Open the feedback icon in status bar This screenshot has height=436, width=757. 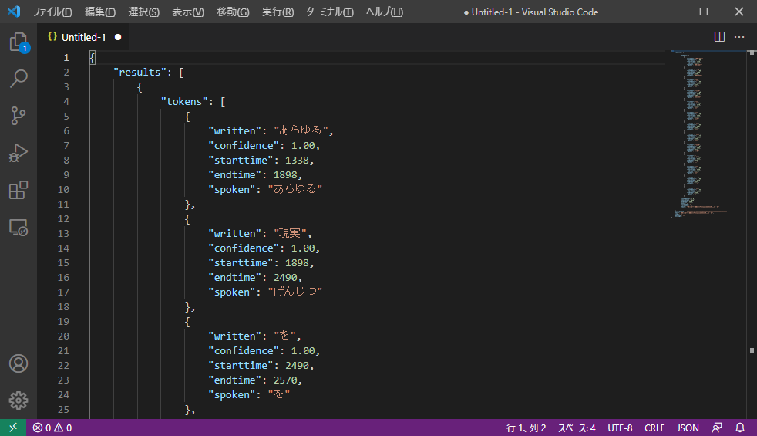click(x=717, y=428)
